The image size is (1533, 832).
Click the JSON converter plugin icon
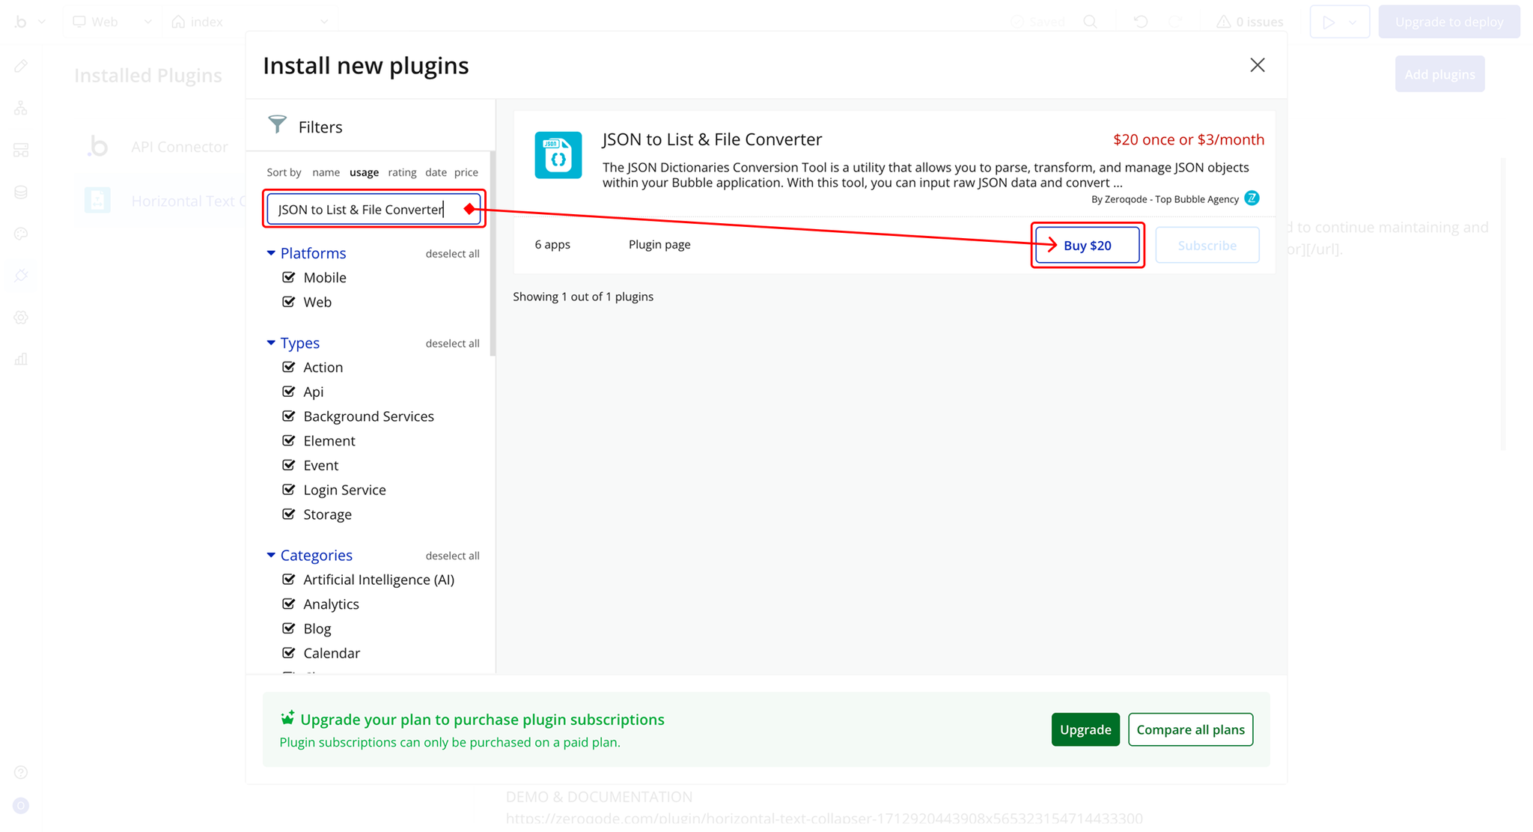[558, 155]
